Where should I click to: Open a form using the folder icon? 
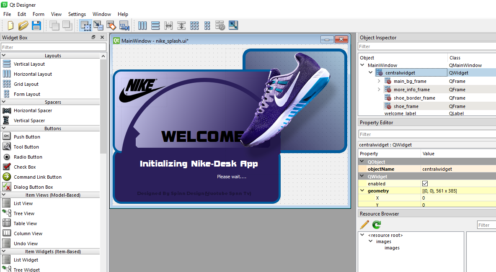coord(23,26)
